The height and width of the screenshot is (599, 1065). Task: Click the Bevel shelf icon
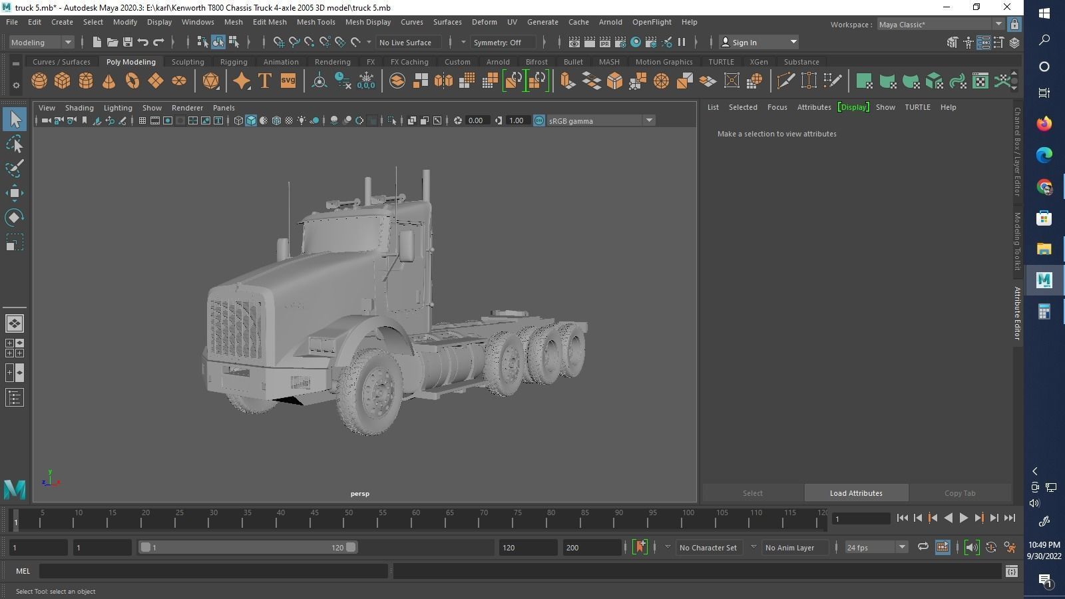pyautogui.click(x=614, y=81)
